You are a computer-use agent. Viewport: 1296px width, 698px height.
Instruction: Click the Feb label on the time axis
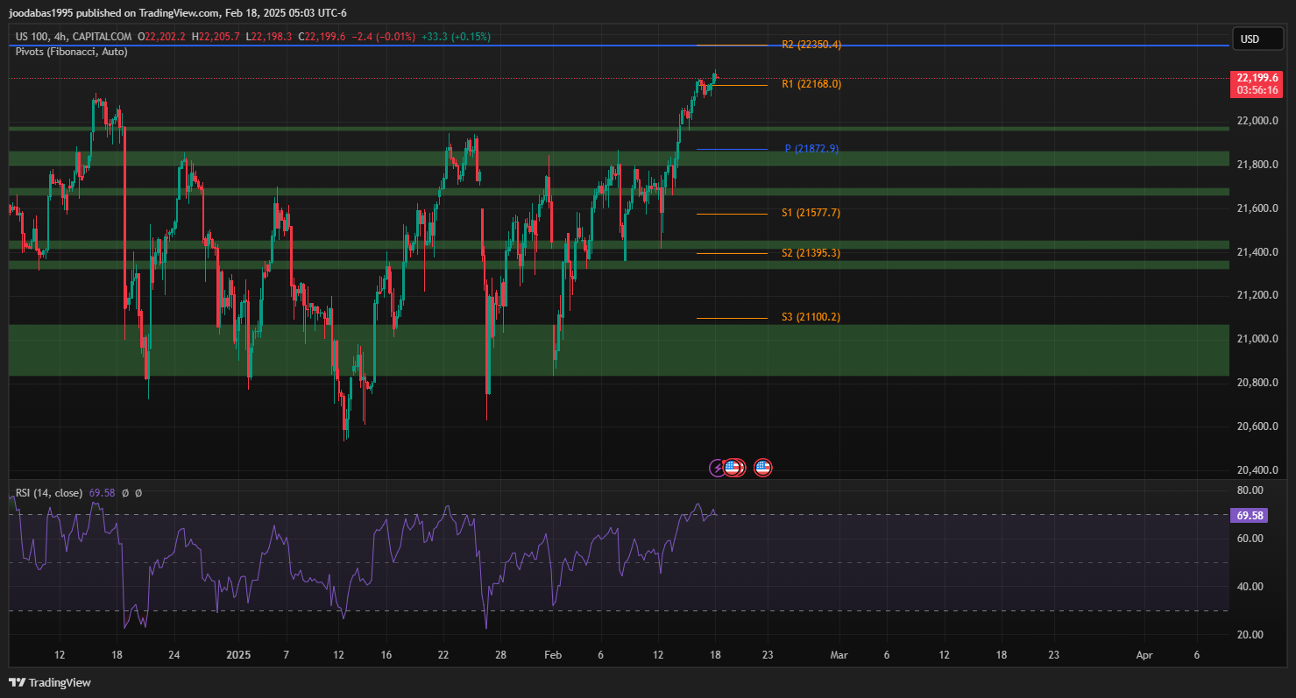pos(553,654)
